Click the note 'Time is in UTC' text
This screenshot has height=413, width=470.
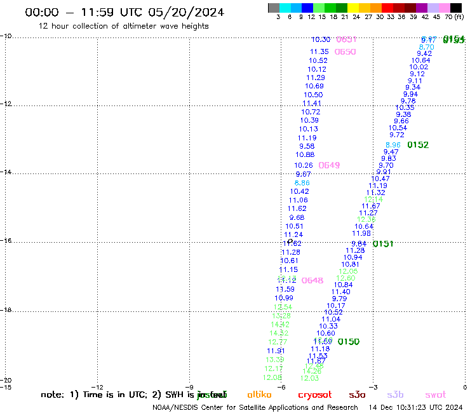(114, 395)
